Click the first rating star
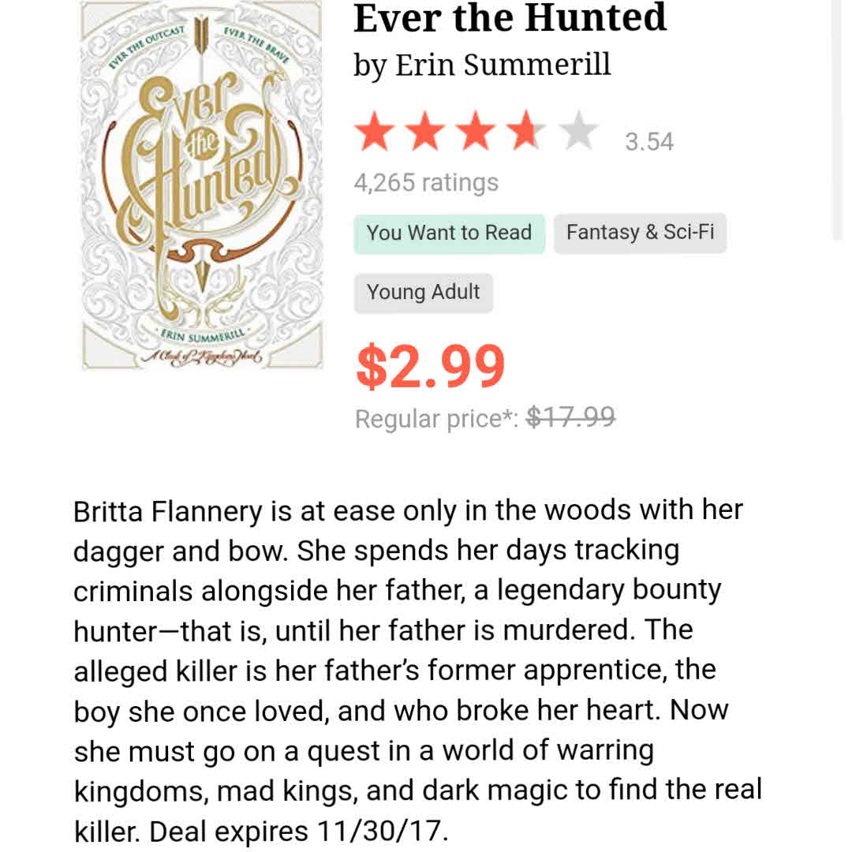This screenshot has width=852, height=852. point(374,133)
